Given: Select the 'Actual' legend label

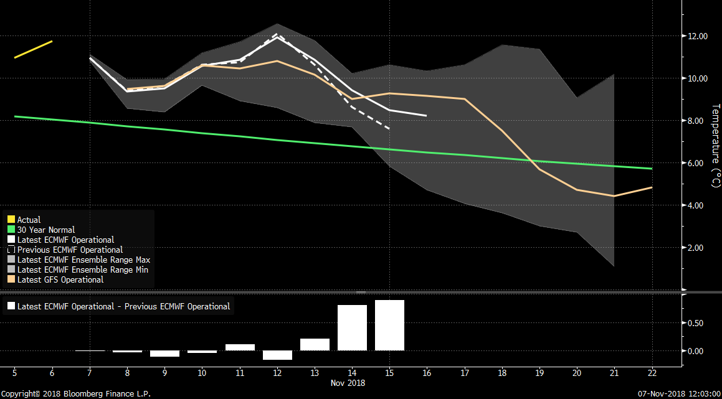Looking at the screenshot, I should 29,220.
